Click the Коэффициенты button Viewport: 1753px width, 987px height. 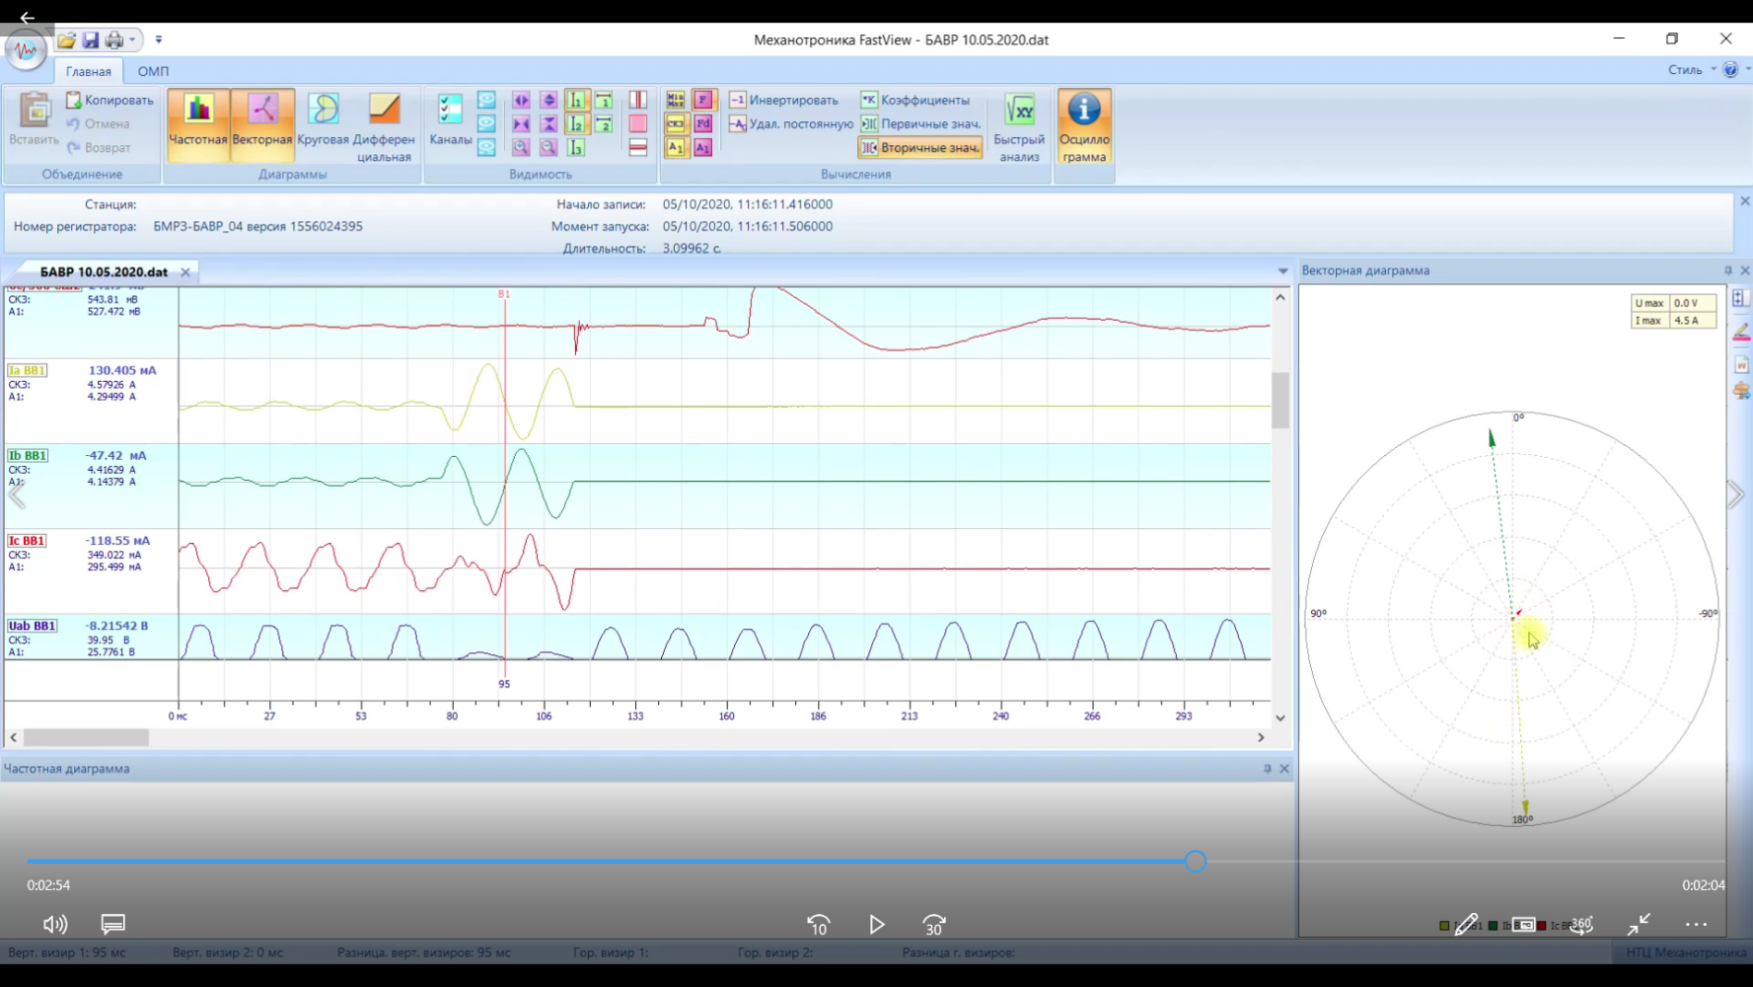tap(915, 100)
